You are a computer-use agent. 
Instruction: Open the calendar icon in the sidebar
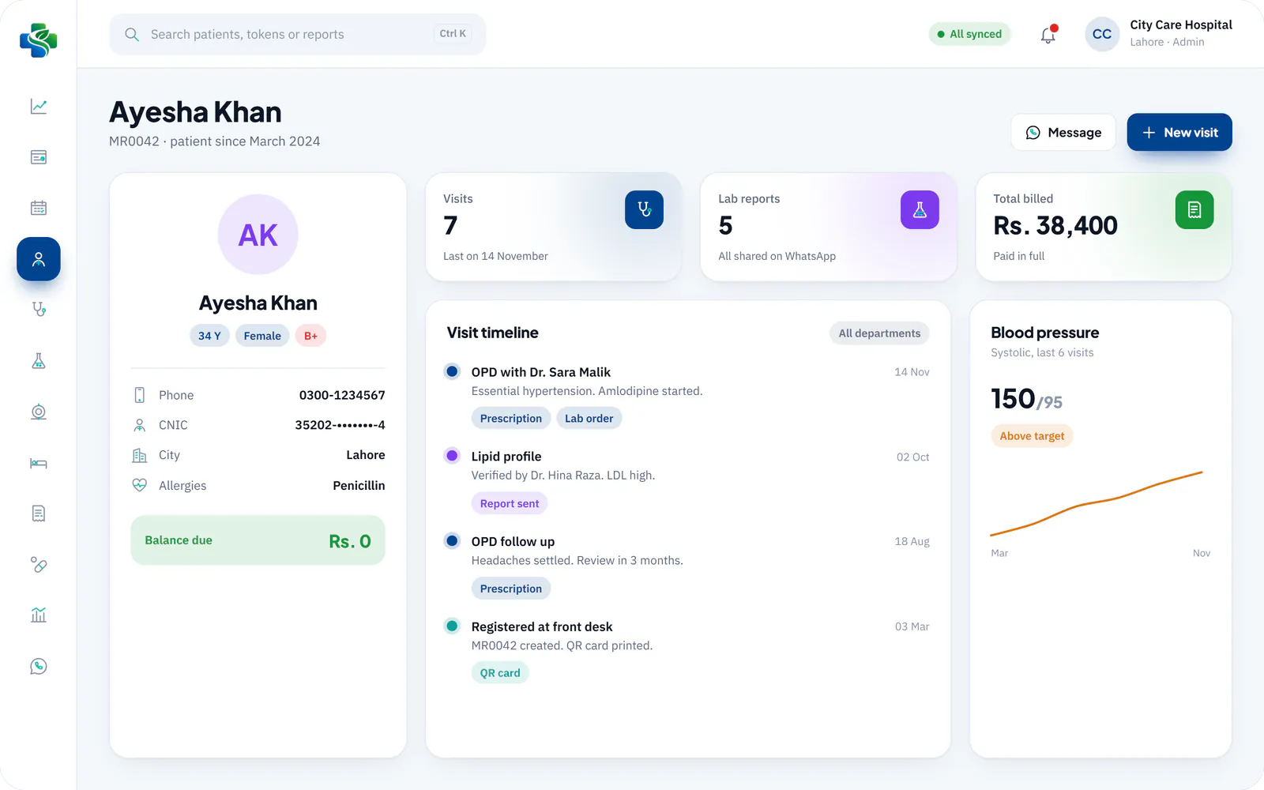click(x=39, y=208)
